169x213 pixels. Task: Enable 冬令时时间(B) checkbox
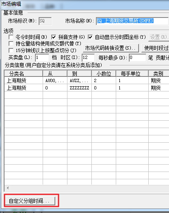[11, 37]
